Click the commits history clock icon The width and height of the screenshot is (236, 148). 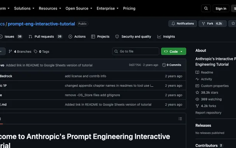point(164,65)
